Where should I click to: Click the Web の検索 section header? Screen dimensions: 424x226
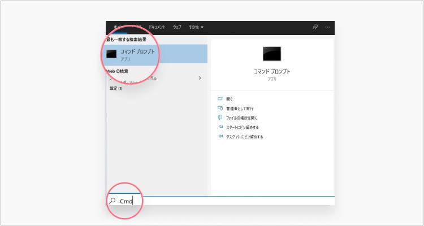(x=118, y=71)
